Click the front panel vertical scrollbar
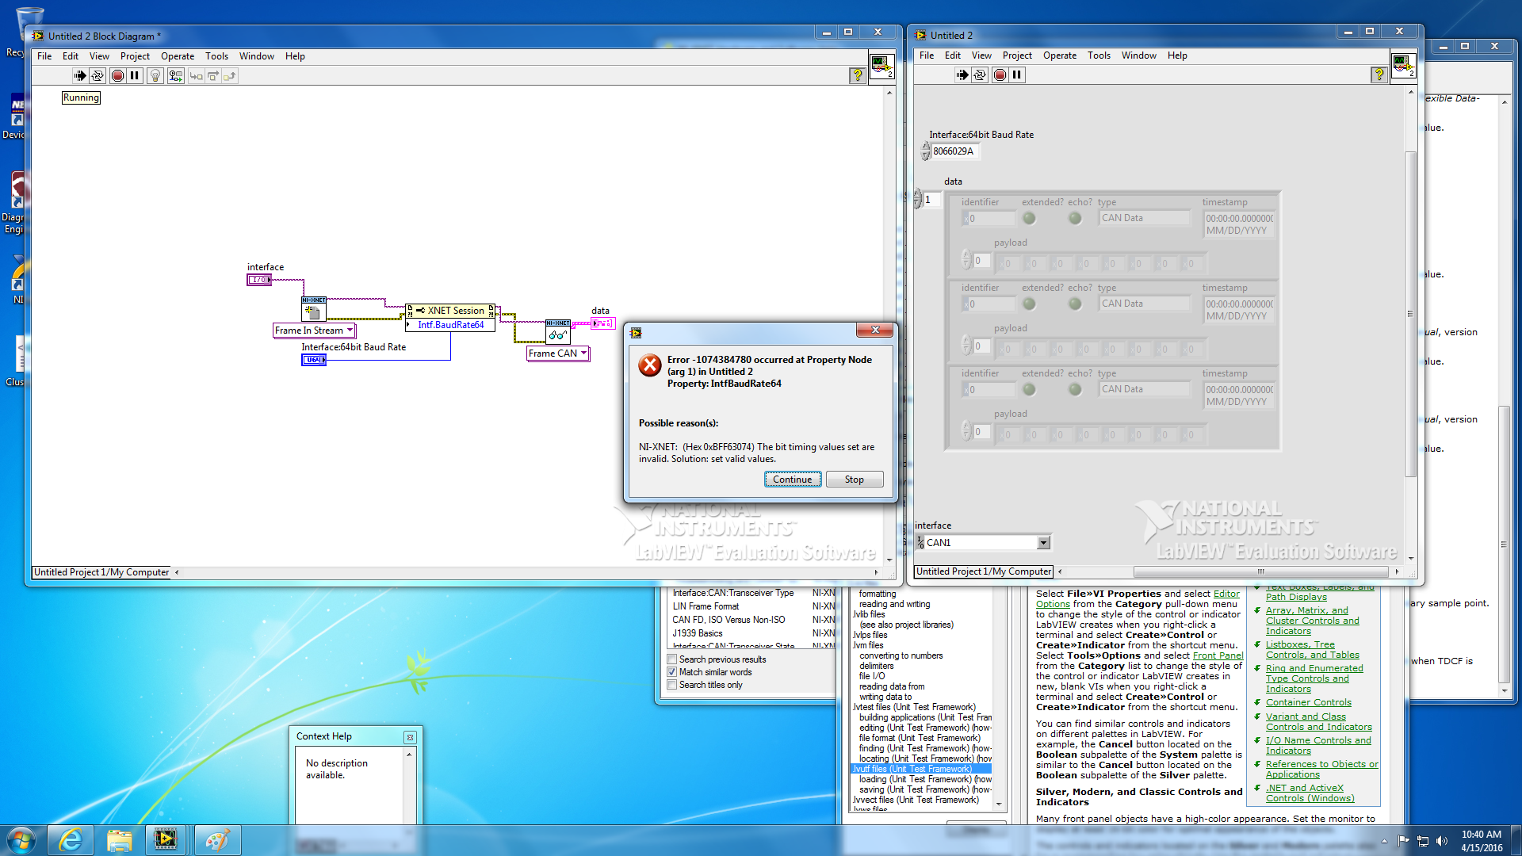This screenshot has height=856, width=1522. pos(1410,314)
